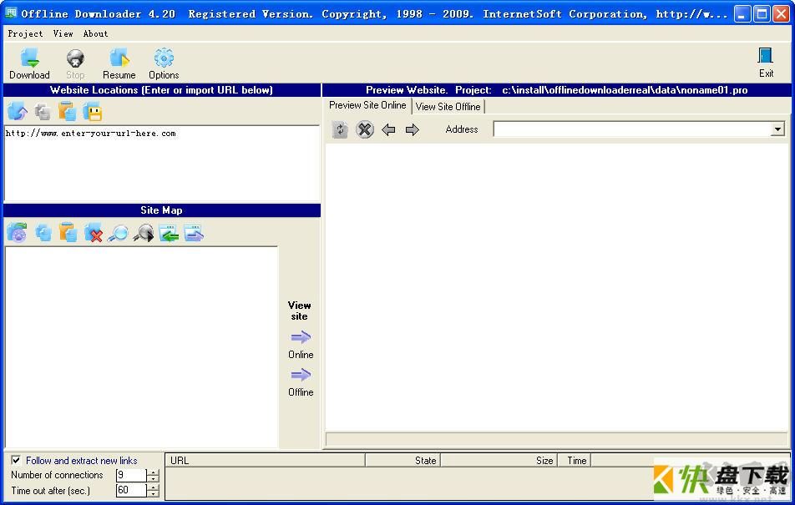The height and width of the screenshot is (505, 795).
Task: Click the refresh page icon in preview toolbar
Action: [340, 129]
